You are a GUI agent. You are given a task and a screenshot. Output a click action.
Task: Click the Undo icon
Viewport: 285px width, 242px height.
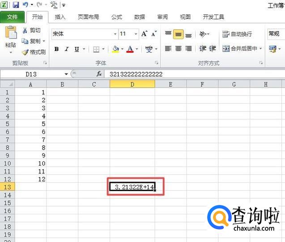25,4
